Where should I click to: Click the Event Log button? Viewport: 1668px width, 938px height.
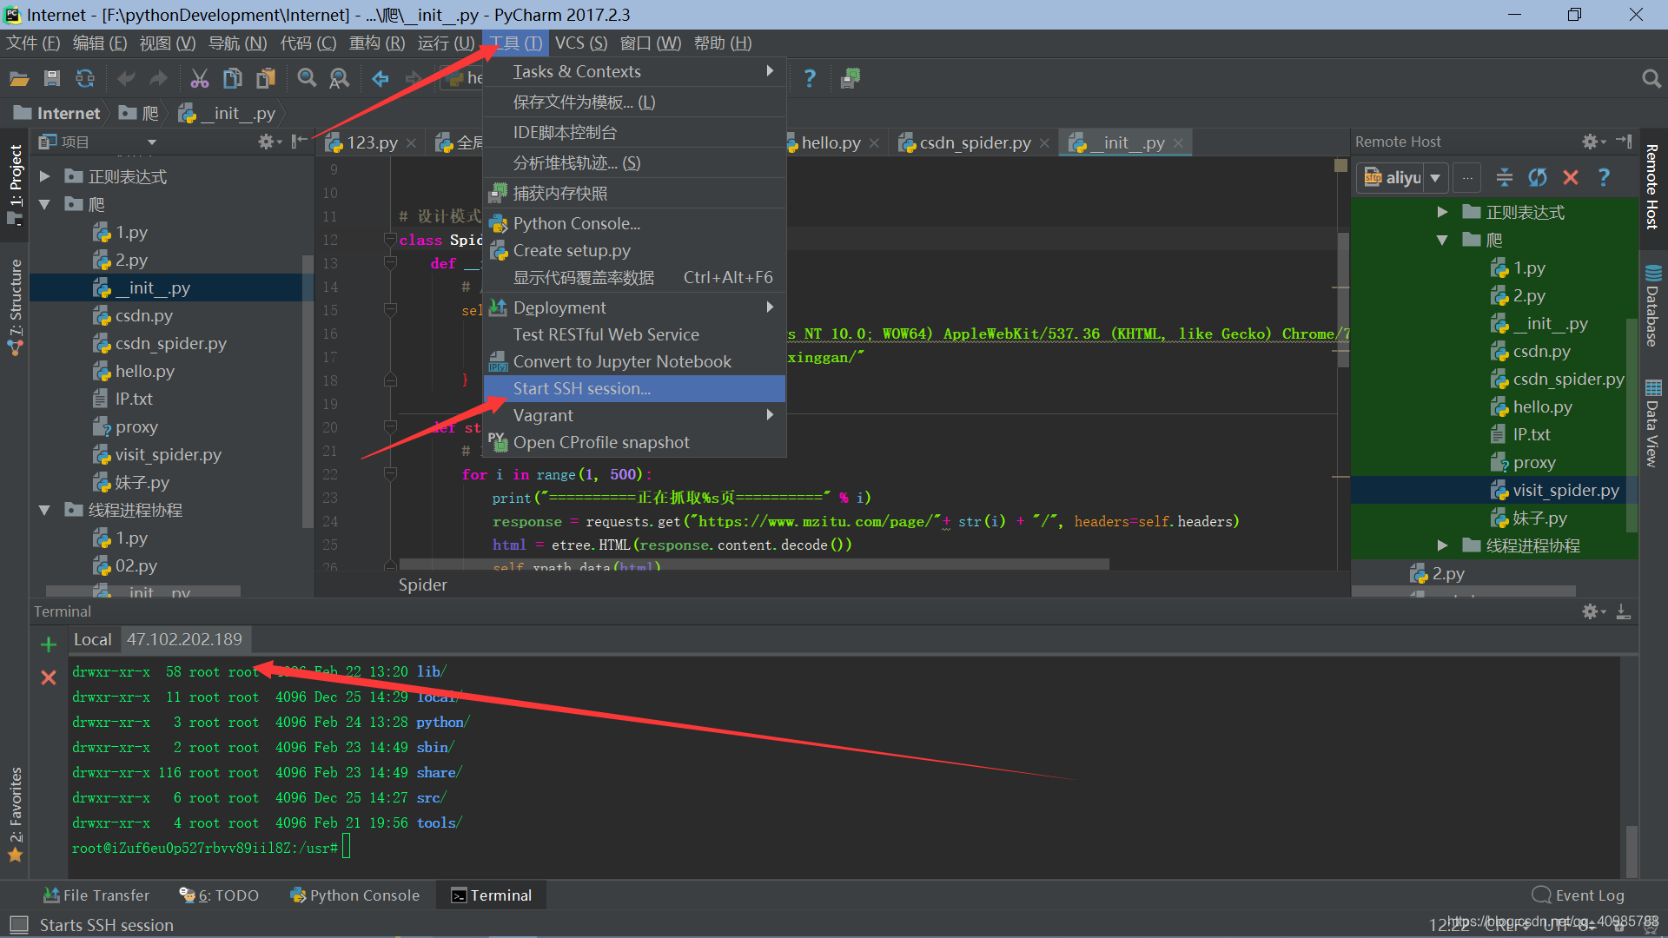[1579, 895]
